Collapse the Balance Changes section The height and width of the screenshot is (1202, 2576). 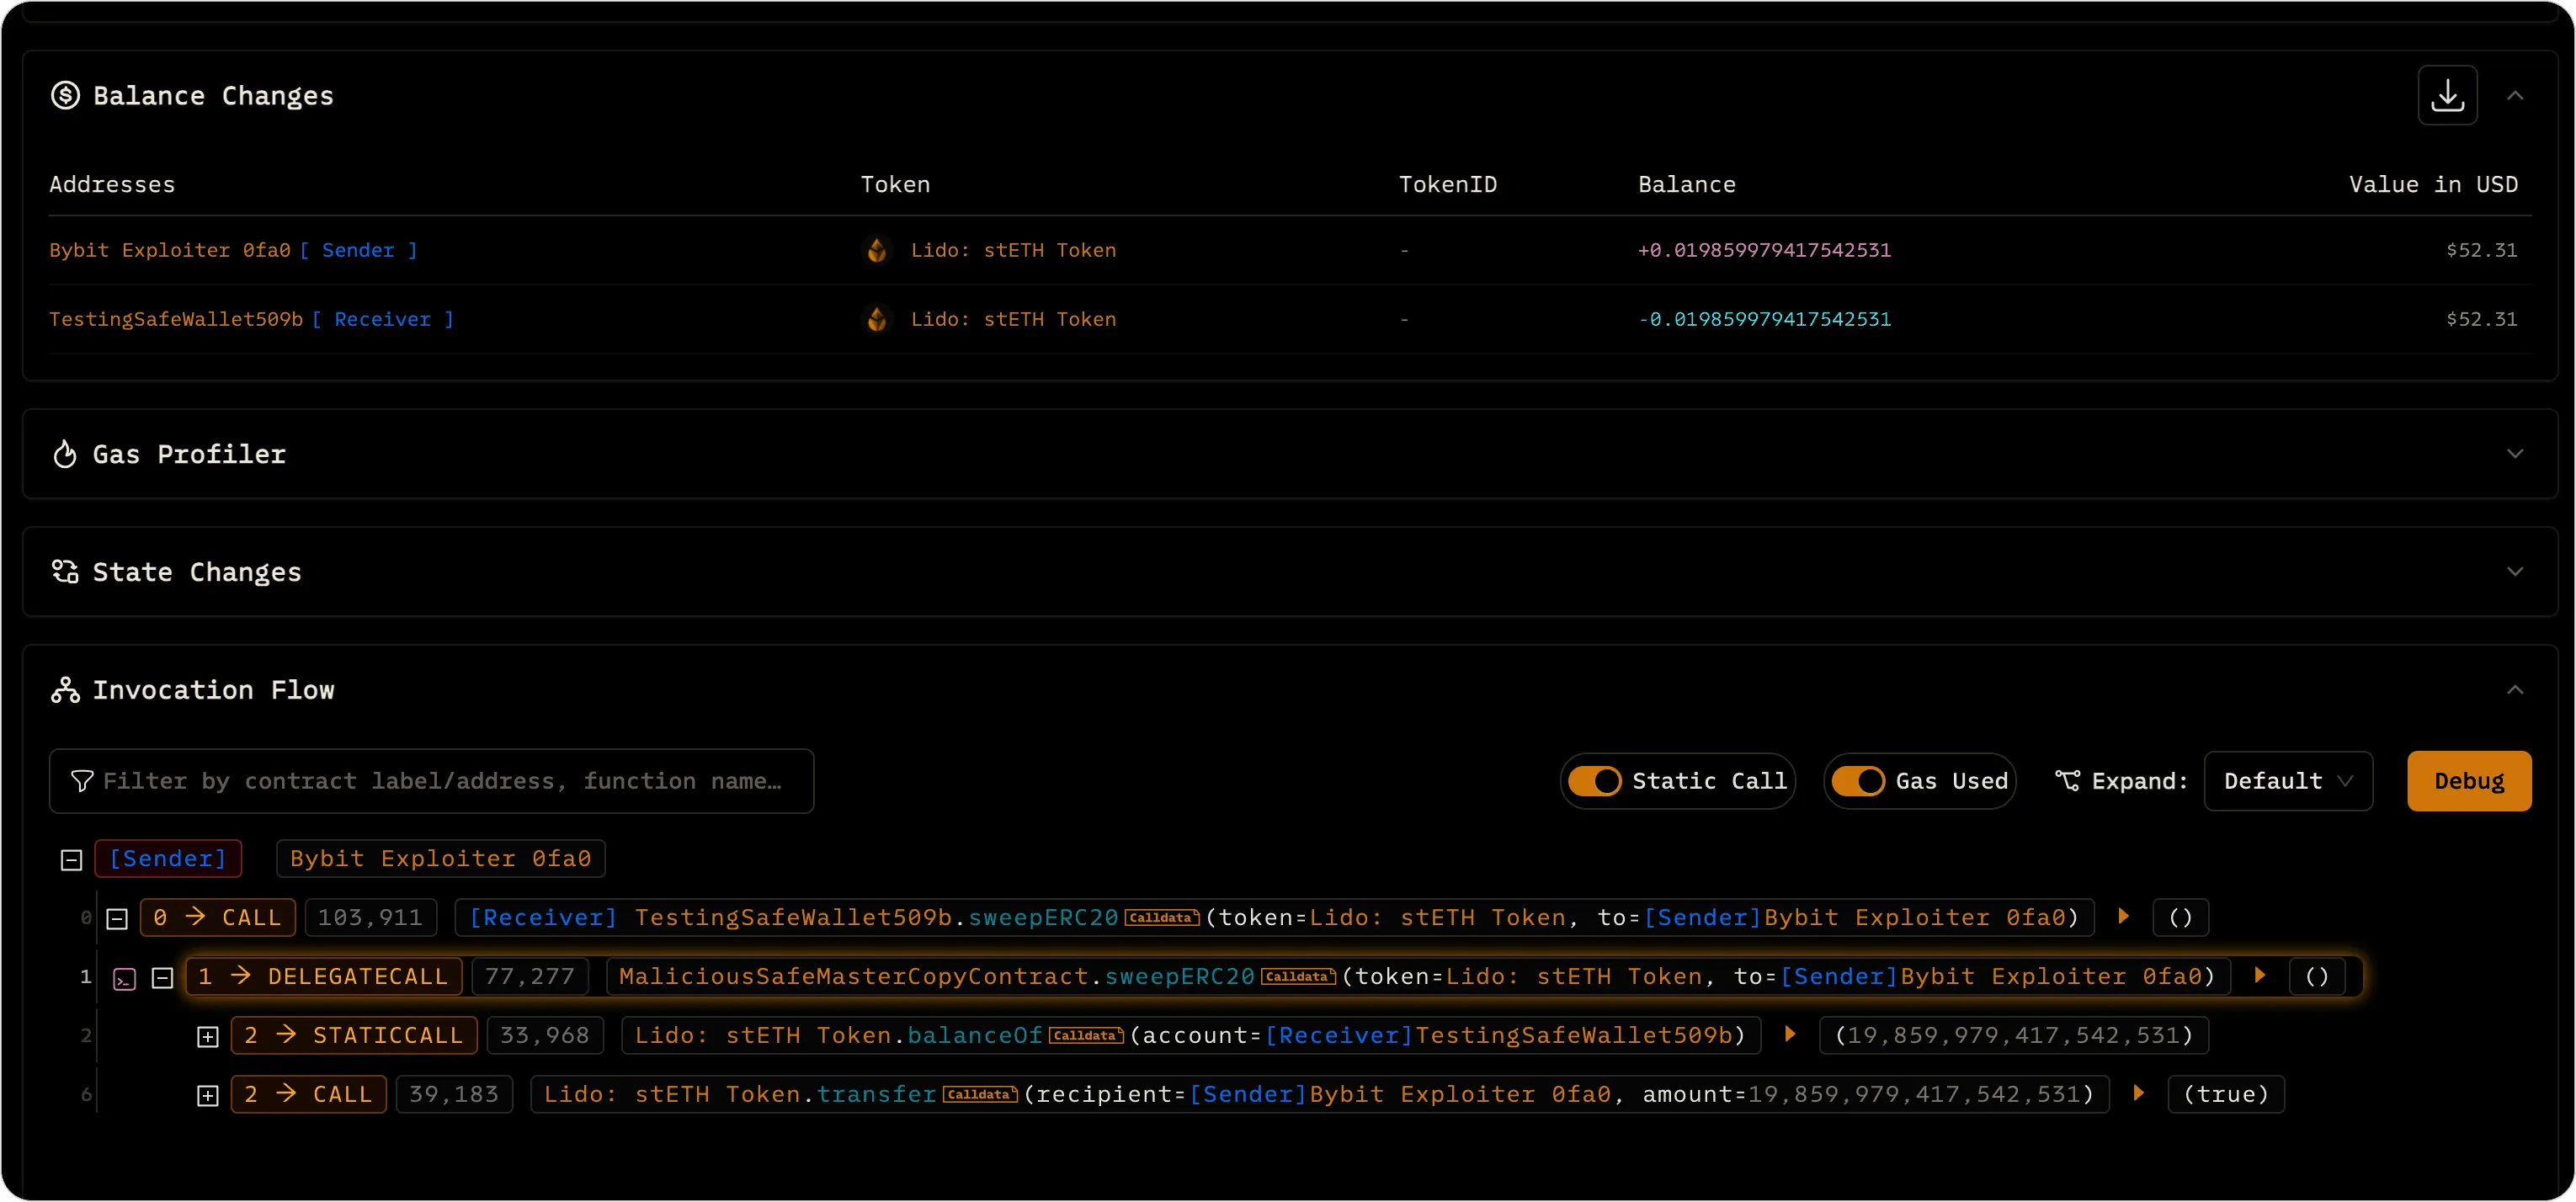point(2515,96)
